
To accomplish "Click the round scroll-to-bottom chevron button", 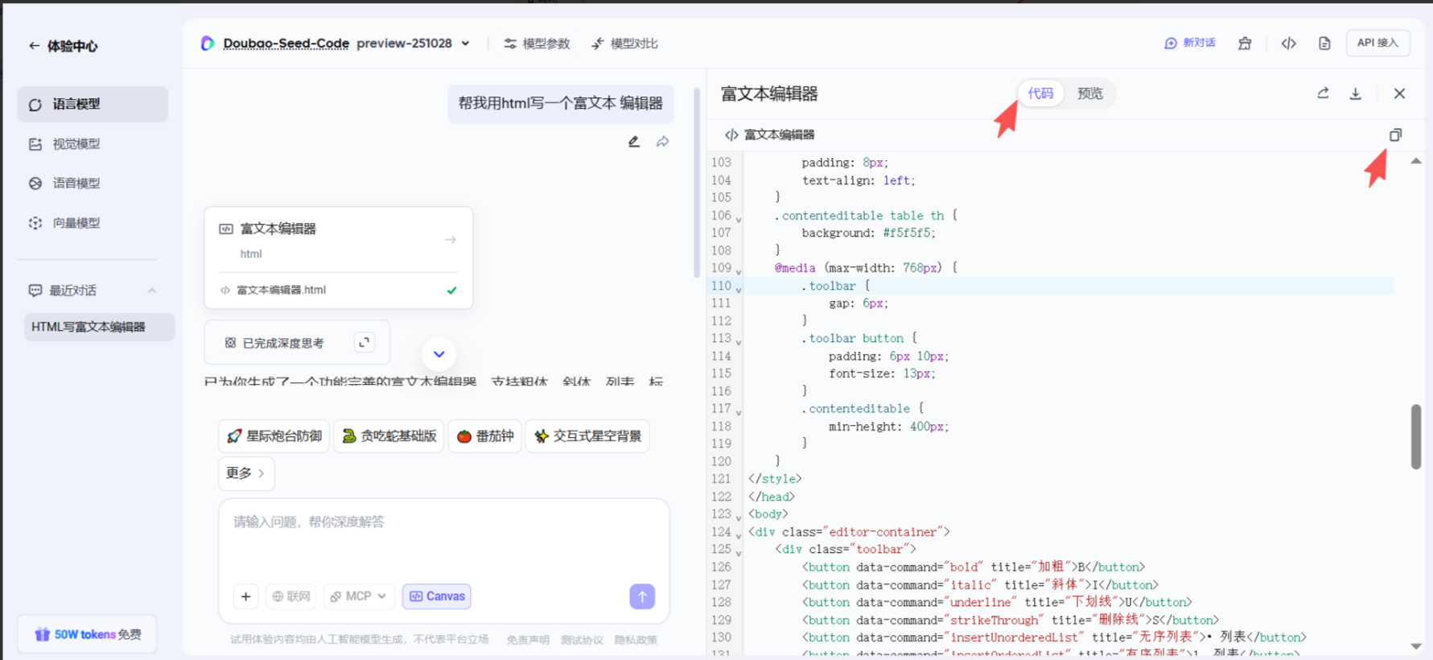I will point(439,354).
